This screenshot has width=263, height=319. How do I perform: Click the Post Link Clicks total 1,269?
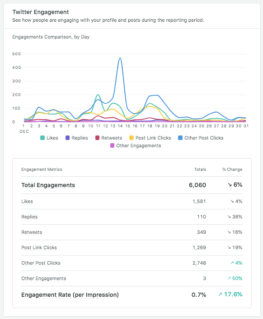click(x=199, y=247)
